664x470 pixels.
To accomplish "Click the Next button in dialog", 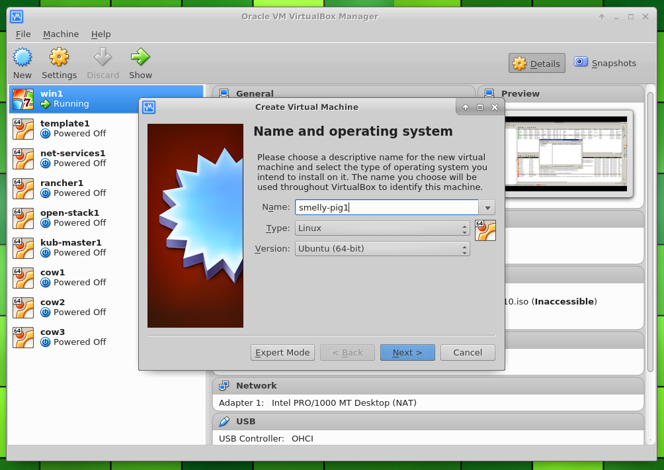I will (x=407, y=353).
